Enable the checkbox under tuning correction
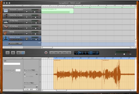Image resolution: width=139 pixels, height=94 pixels. click(x=25, y=76)
